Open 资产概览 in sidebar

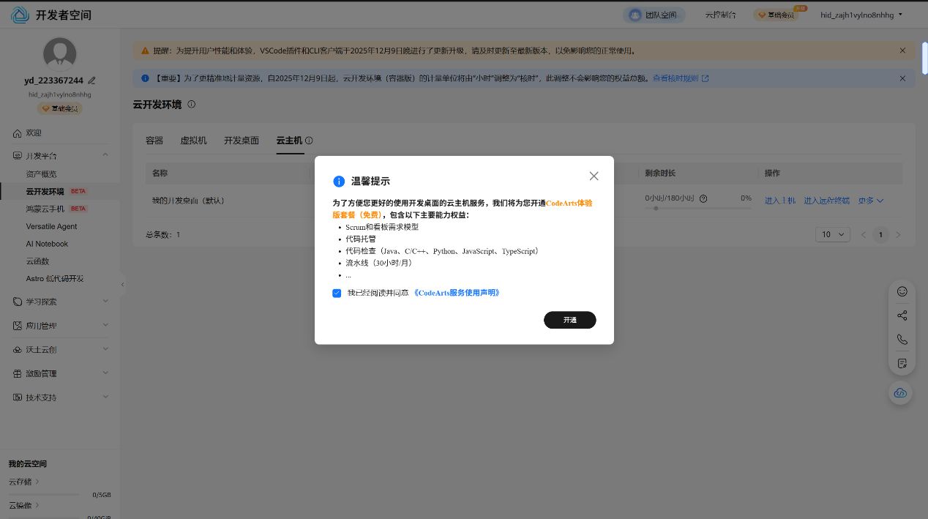tap(41, 174)
